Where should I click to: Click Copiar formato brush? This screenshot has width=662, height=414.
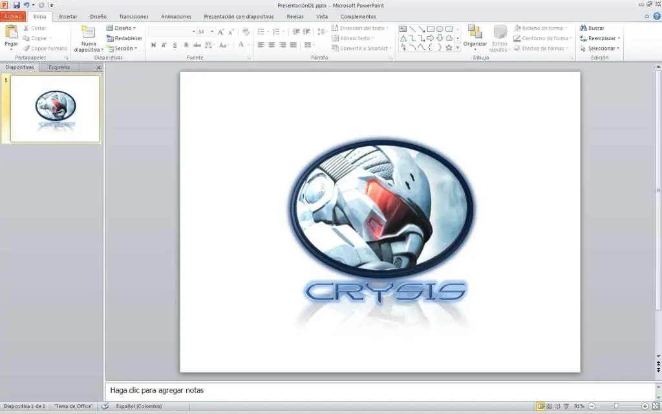click(x=45, y=48)
